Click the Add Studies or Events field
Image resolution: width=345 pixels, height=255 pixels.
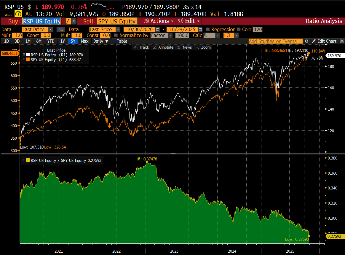coord(275,41)
